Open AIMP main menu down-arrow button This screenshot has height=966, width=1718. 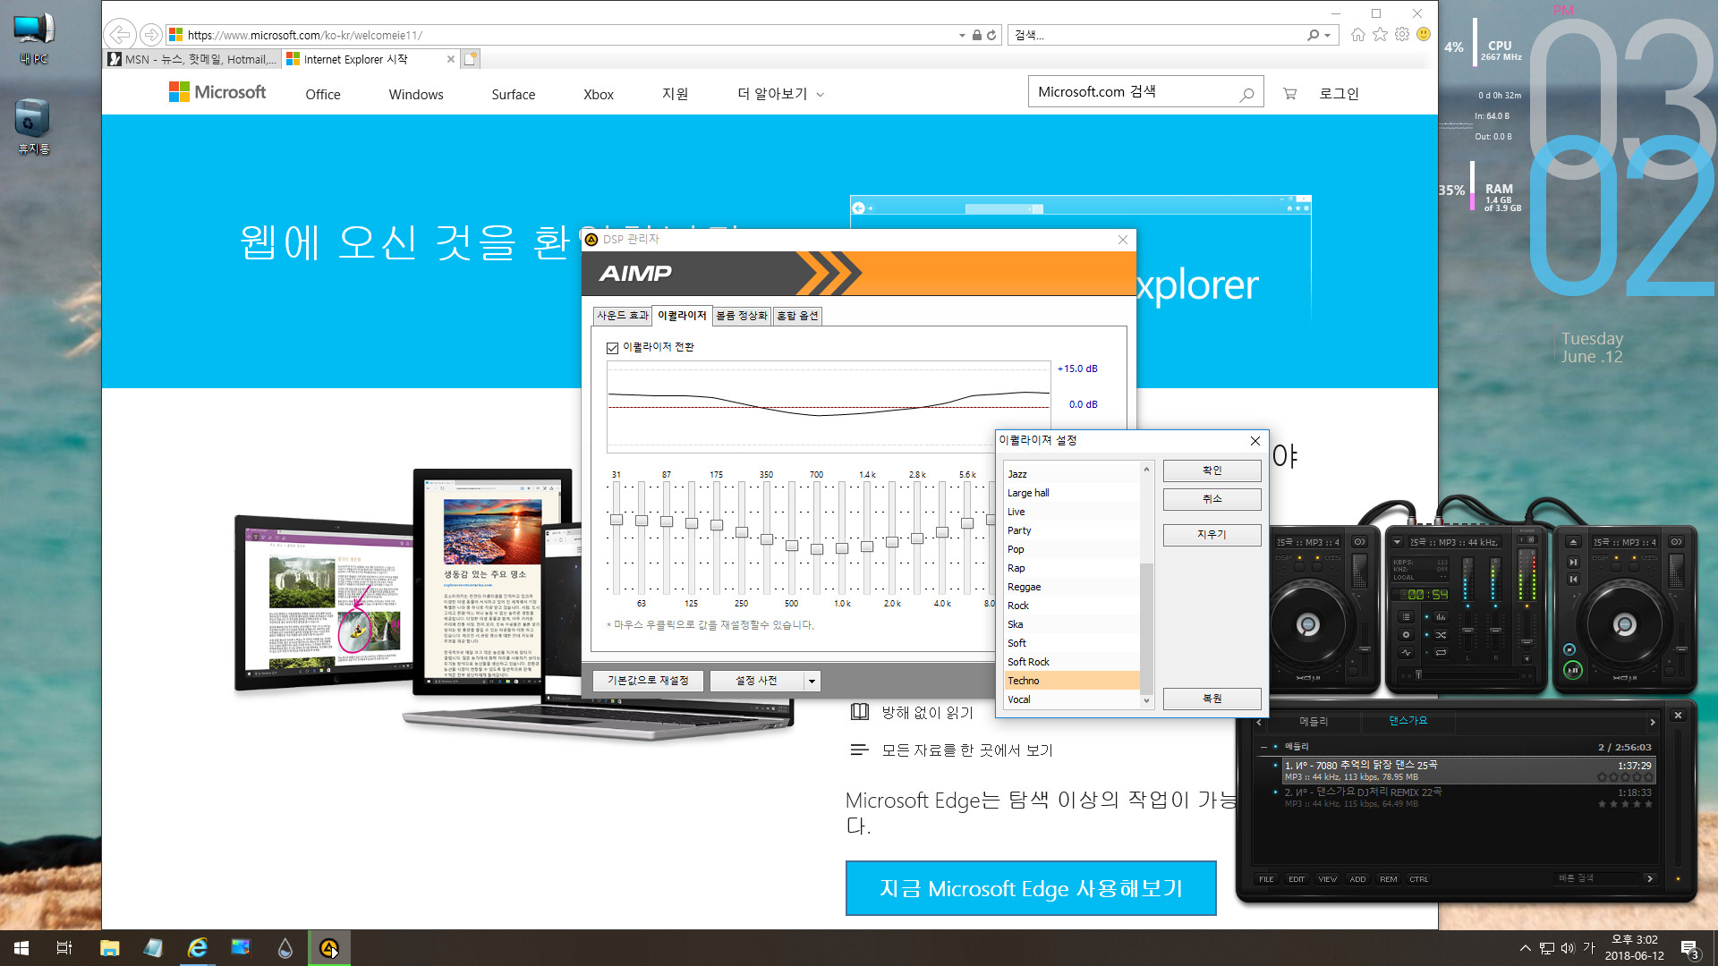[1398, 542]
